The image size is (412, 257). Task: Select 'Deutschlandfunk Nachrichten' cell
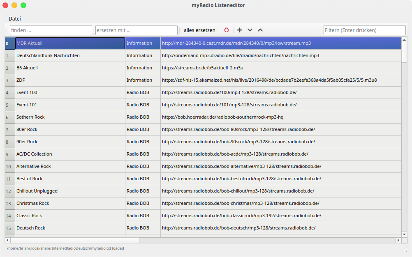coord(70,55)
